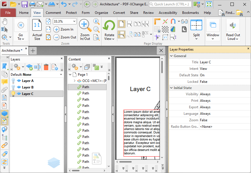Click the Save floppy disk icon
The image size is (251, 173).
tap(25, 4)
